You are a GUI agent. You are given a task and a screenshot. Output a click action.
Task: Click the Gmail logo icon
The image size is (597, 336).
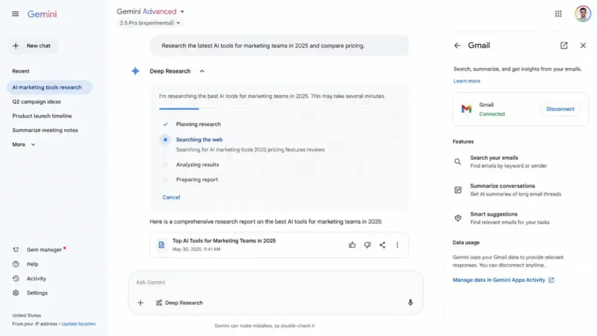point(466,109)
